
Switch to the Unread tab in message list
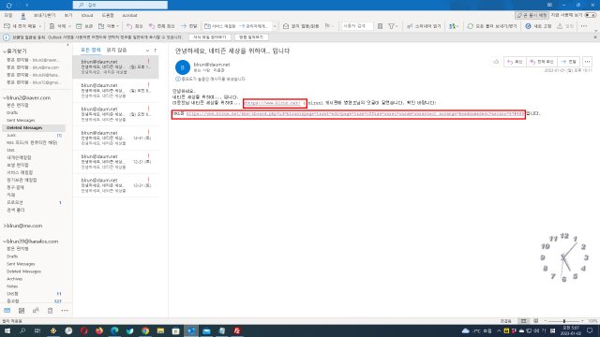(x=116, y=50)
